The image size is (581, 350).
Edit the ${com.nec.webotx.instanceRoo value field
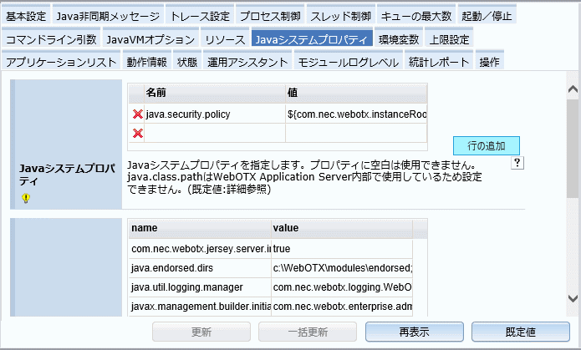[356, 114]
